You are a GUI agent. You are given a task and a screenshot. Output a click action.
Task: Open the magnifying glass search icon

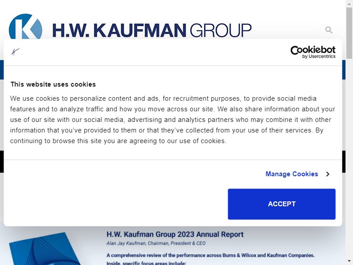click(x=329, y=30)
